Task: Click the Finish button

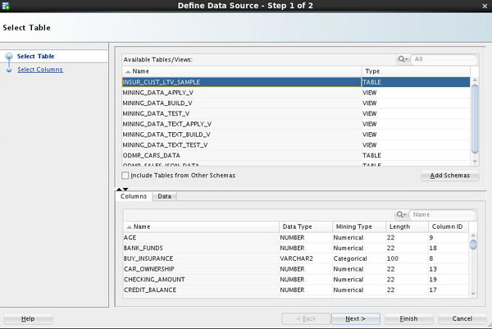Action: click(408, 318)
